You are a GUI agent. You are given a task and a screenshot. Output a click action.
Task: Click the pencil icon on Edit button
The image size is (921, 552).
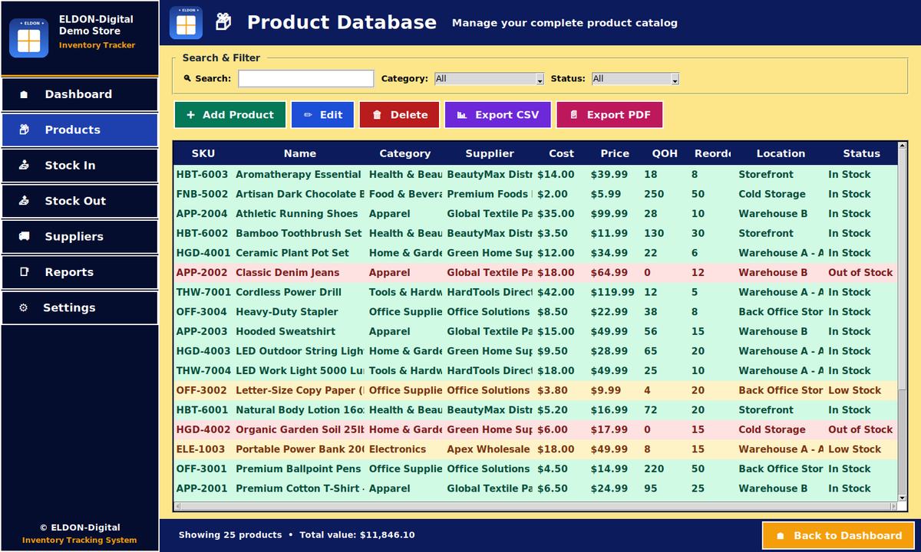(x=308, y=115)
